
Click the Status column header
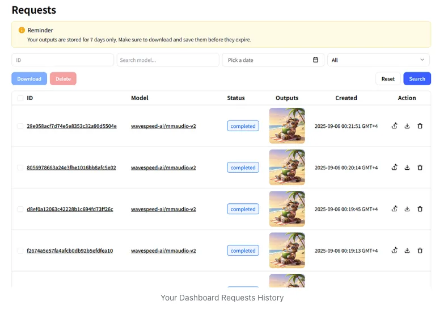tap(236, 98)
